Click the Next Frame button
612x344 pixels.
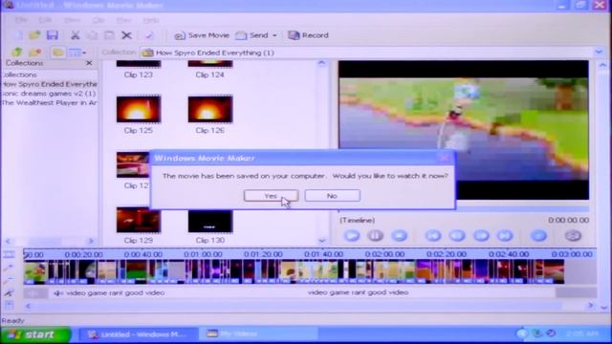point(481,236)
